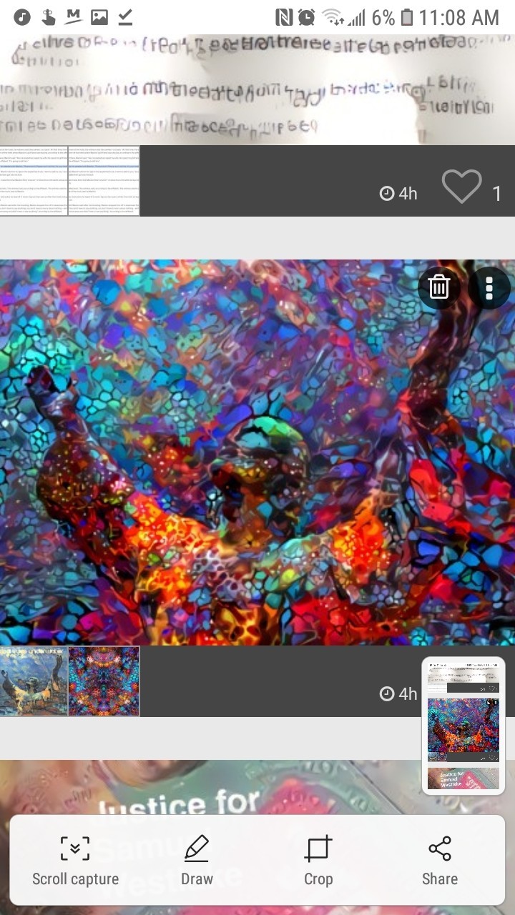
Task: Open the three-dot options menu
Action: pos(490,287)
